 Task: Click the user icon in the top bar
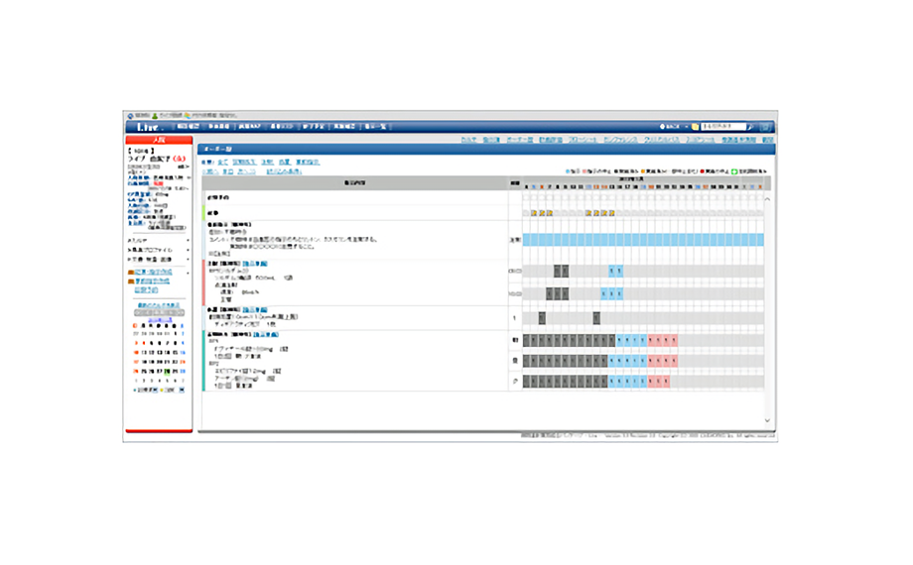coord(155,115)
